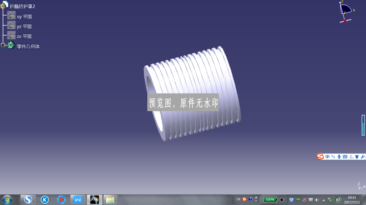The image size is (366, 205).
Task: Select the xy 平面 label in the tree
Action: (24, 17)
